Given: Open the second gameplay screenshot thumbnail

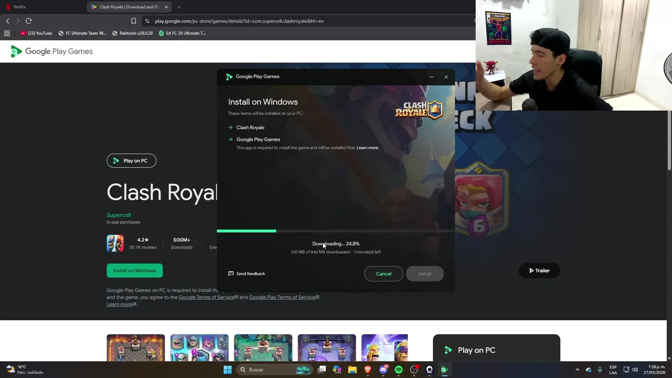Looking at the screenshot, I should pos(199,348).
